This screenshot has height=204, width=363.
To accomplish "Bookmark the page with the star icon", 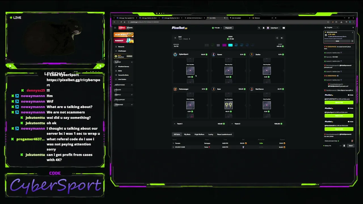I will [x=328, y=22].
